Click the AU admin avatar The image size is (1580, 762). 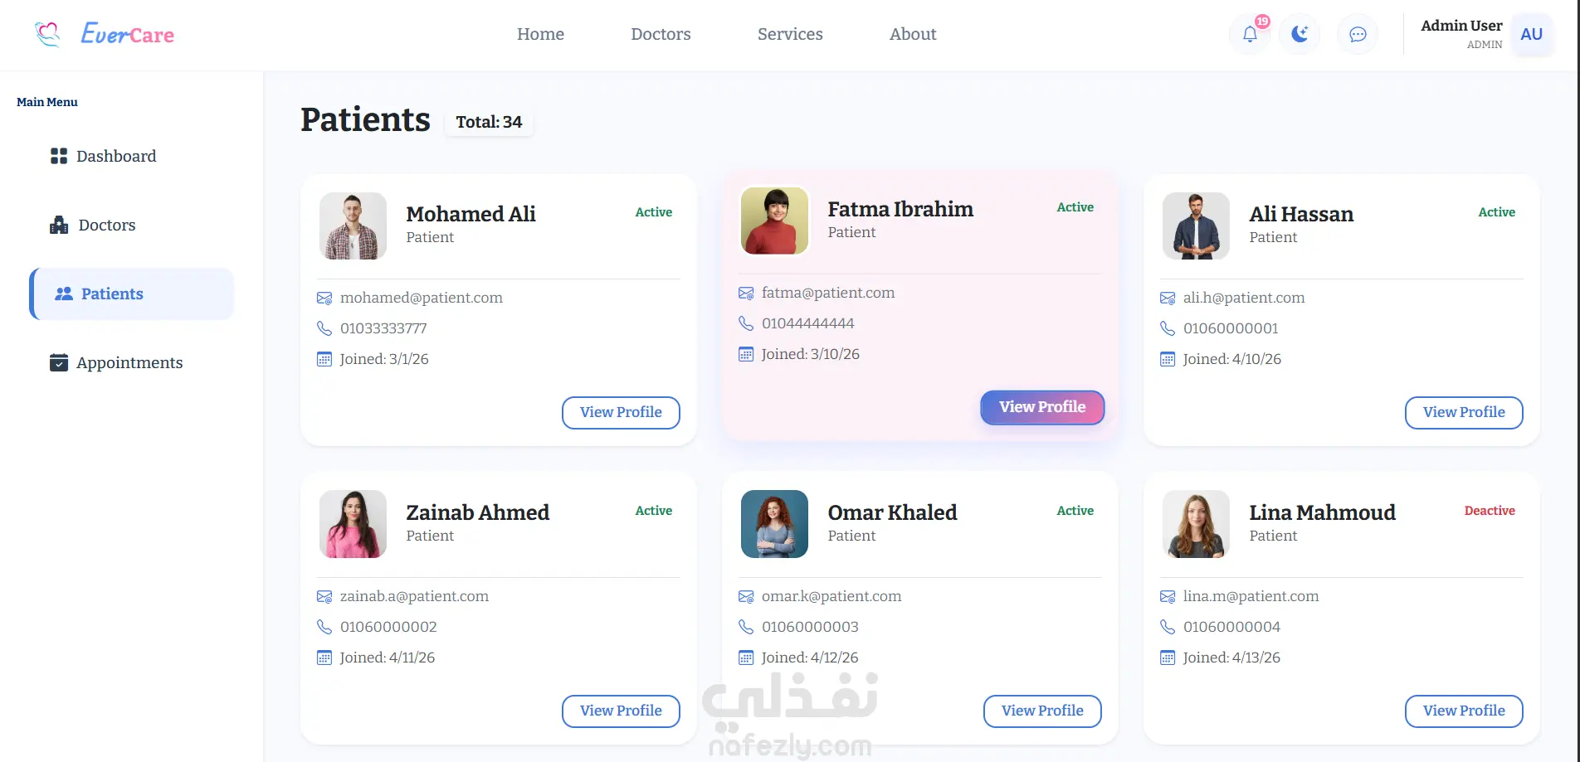coord(1531,34)
